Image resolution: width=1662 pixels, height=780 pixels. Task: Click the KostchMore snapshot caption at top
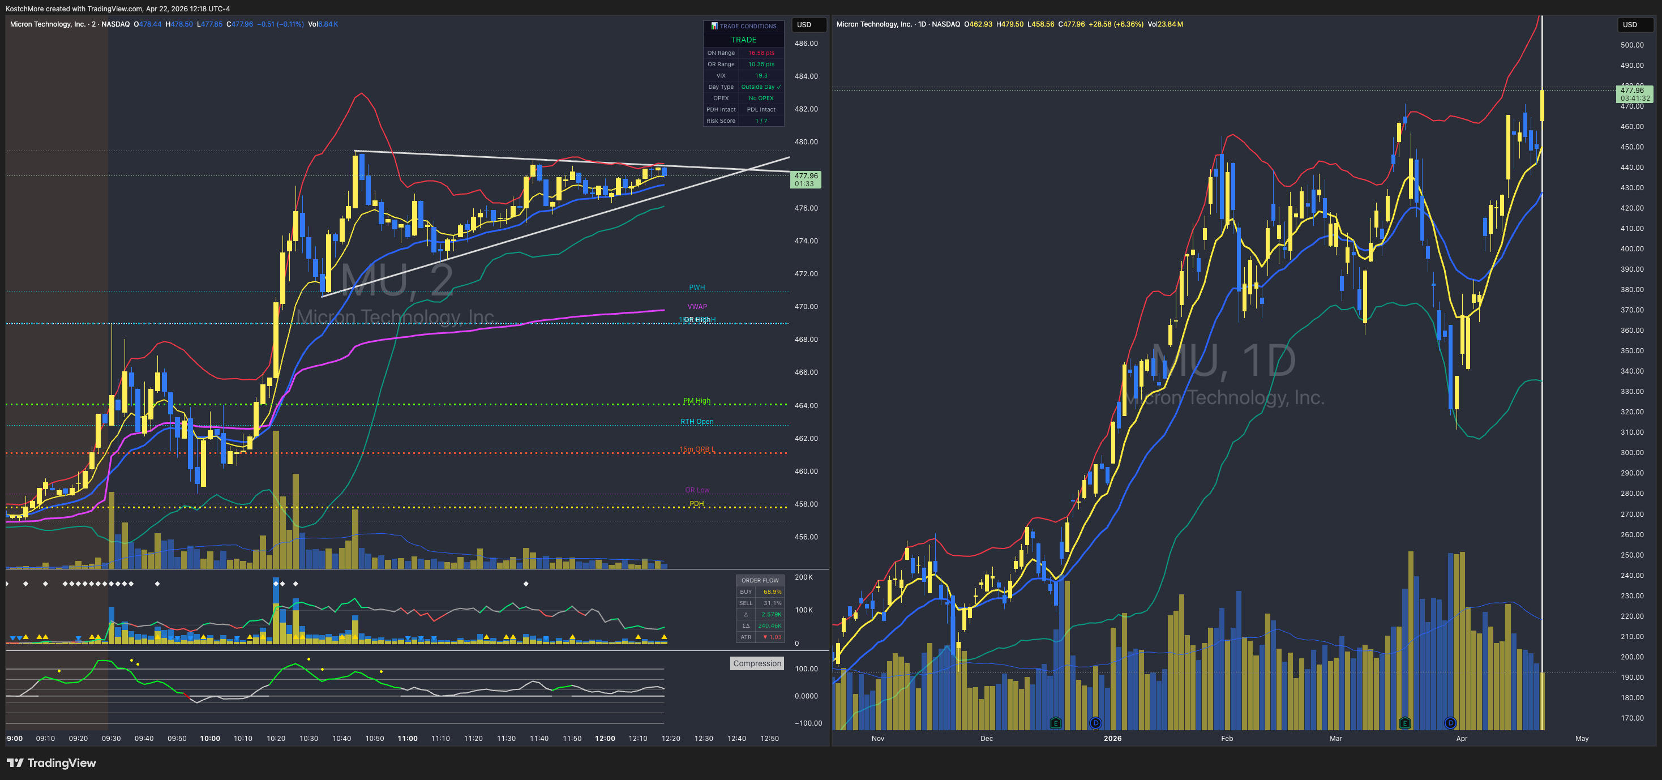[x=117, y=8]
